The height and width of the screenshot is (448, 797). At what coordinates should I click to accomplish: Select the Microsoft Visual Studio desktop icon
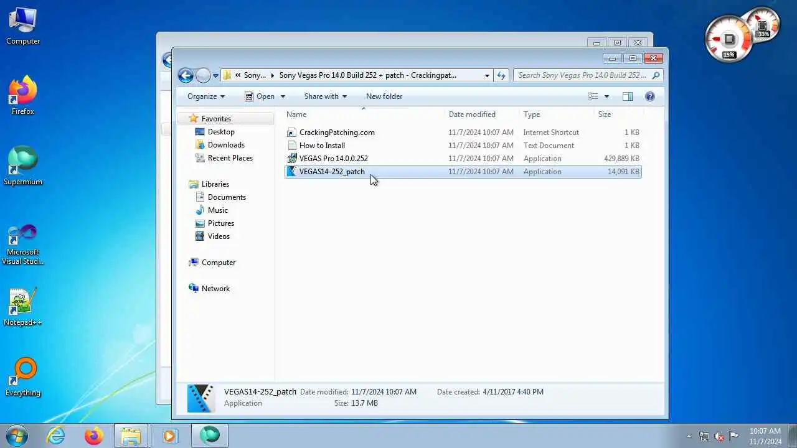pyautogui.click(x=23, y=245)
